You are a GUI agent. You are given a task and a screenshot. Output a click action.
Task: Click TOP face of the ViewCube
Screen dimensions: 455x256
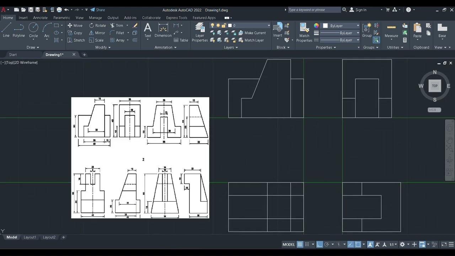pos(435,86)
